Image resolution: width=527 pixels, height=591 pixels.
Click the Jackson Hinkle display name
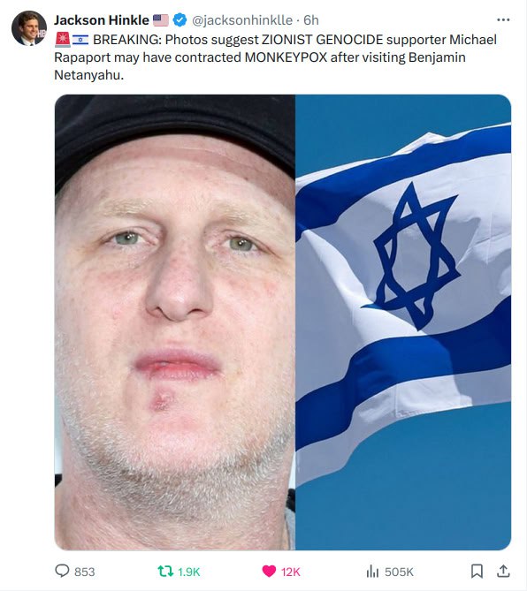(x=102, y=20)
